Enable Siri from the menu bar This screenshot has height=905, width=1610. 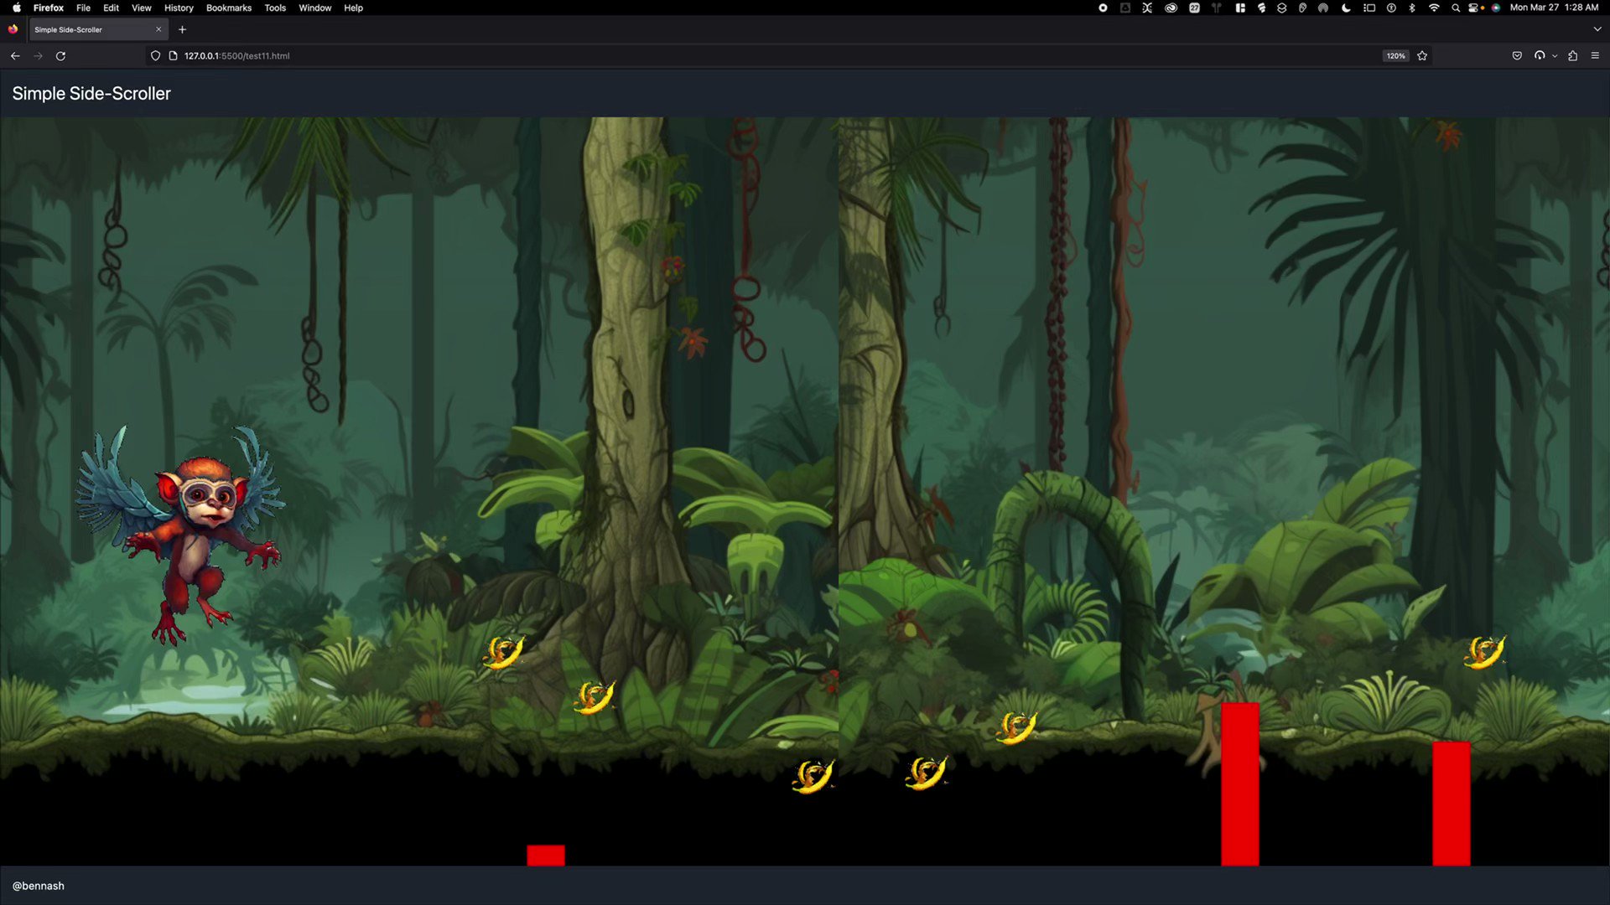(x=1496, y=8)
